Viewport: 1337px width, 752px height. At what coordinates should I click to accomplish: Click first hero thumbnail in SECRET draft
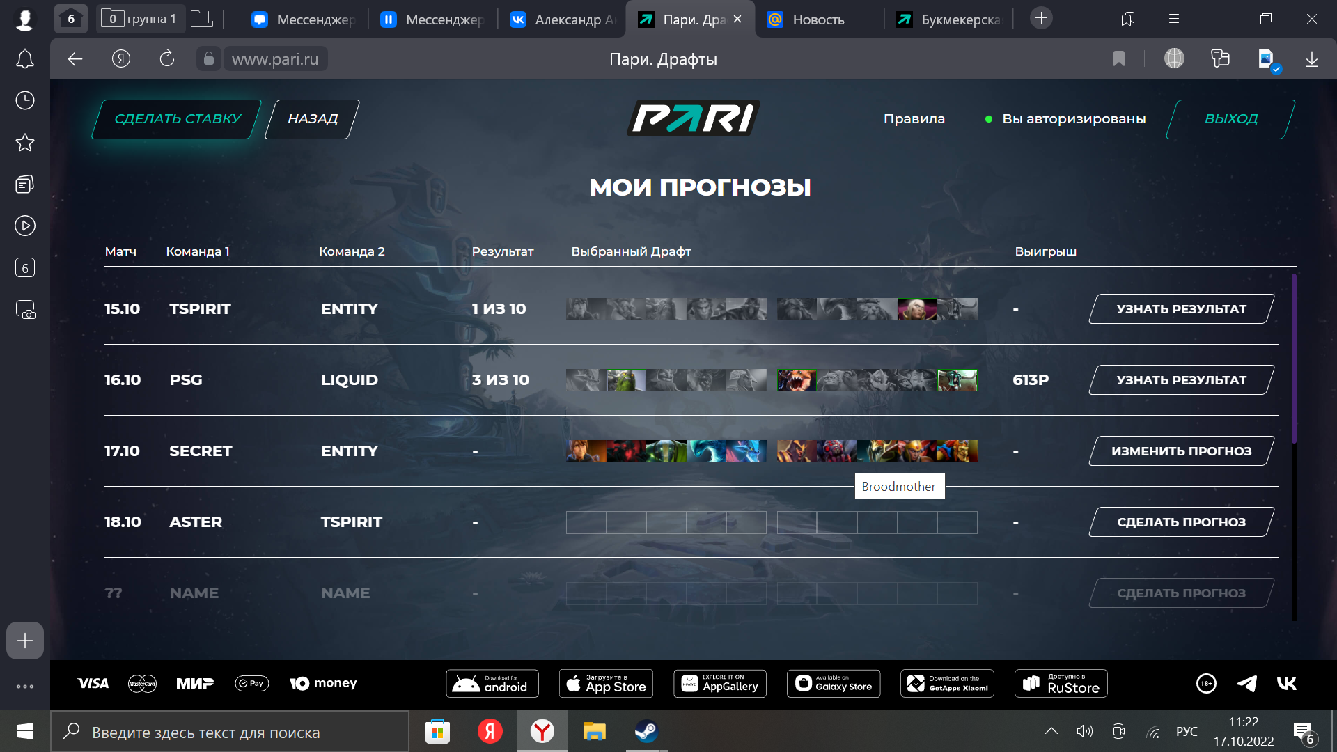pos(586,451)
